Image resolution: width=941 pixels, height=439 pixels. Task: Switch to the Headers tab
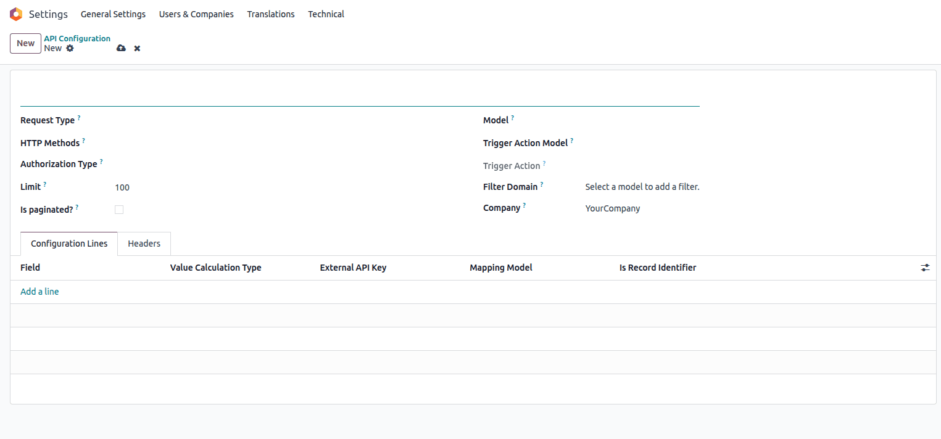click(x=144, y=244)
